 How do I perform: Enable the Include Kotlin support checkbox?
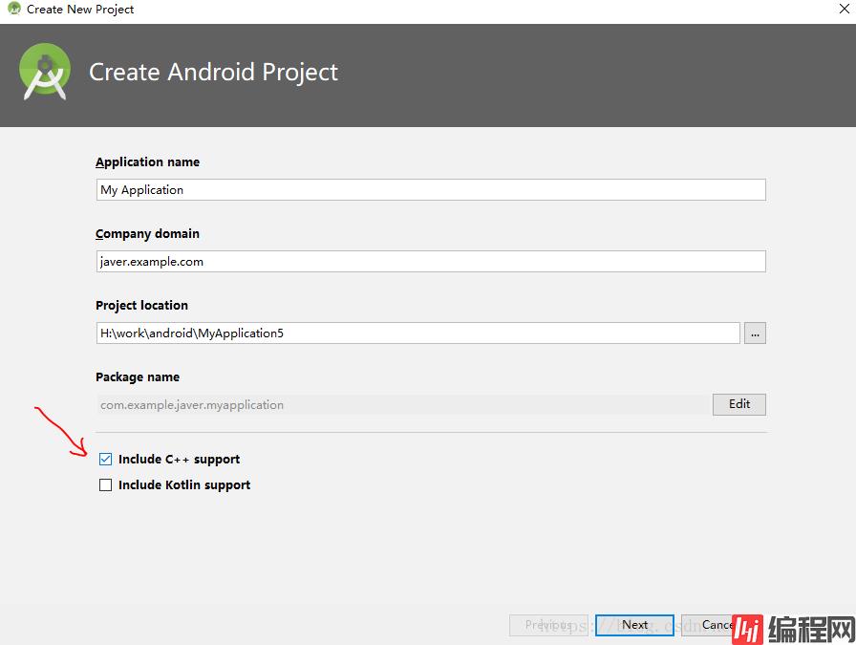[106, 485]
